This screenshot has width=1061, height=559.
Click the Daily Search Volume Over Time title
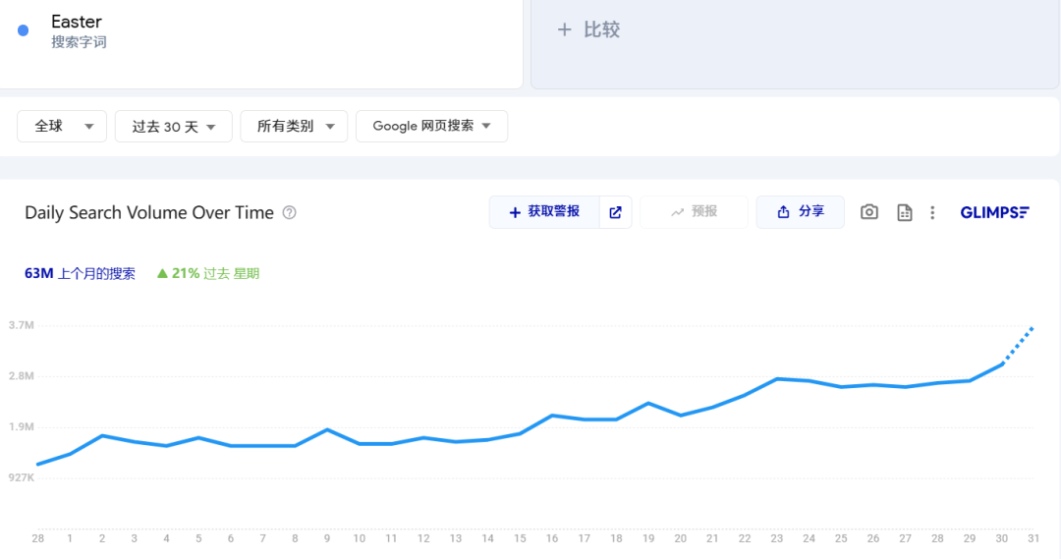(x=148, y=212)
